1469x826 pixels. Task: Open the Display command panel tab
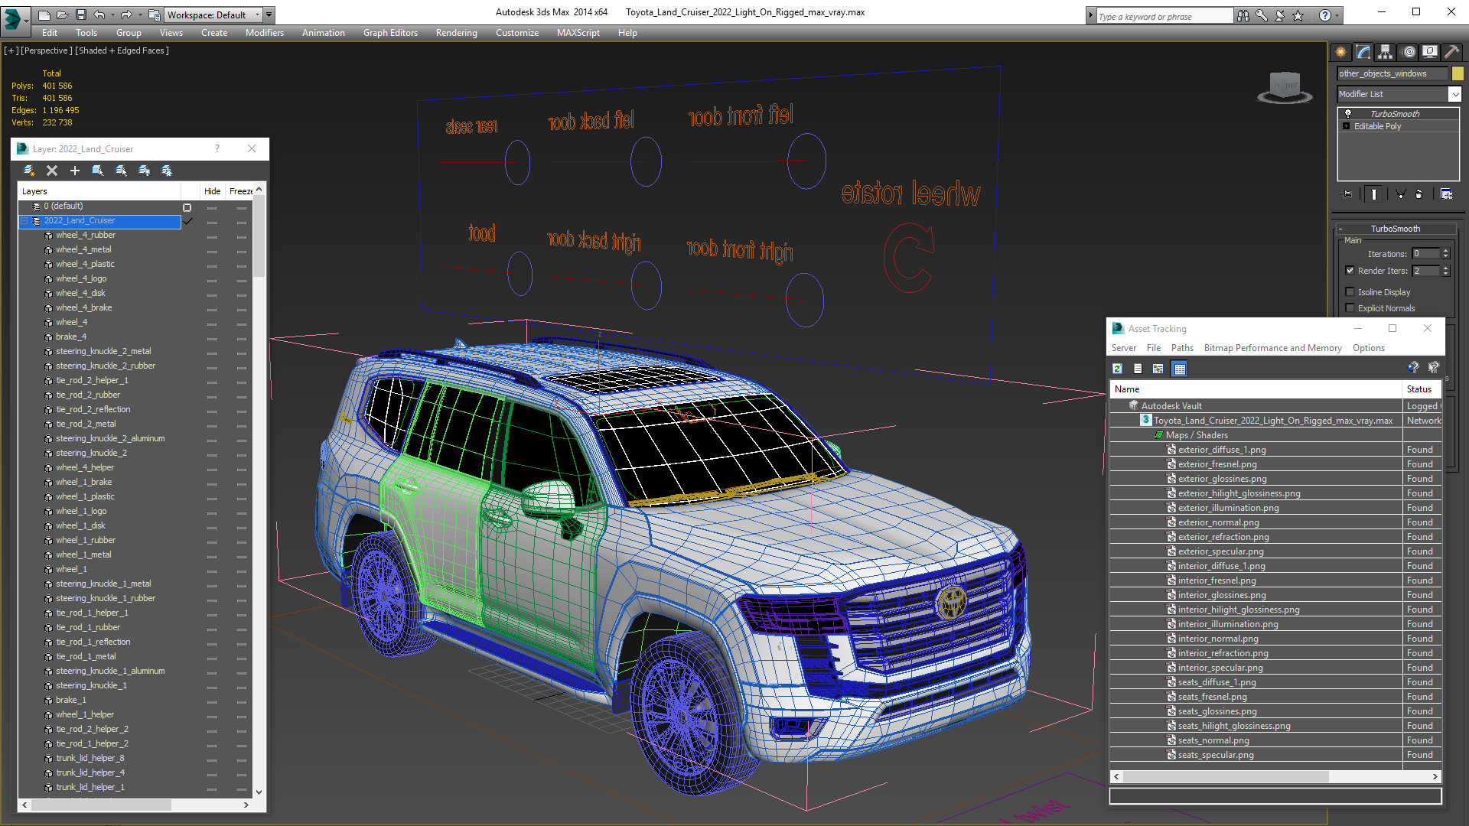click(1430, 52)
